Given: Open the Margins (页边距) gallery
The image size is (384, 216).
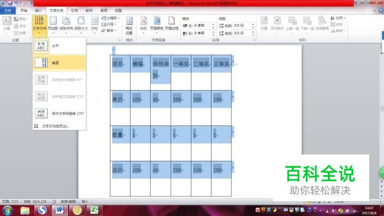Looking at the screenshot, I should pyautogui.click(x=53, y=24).
